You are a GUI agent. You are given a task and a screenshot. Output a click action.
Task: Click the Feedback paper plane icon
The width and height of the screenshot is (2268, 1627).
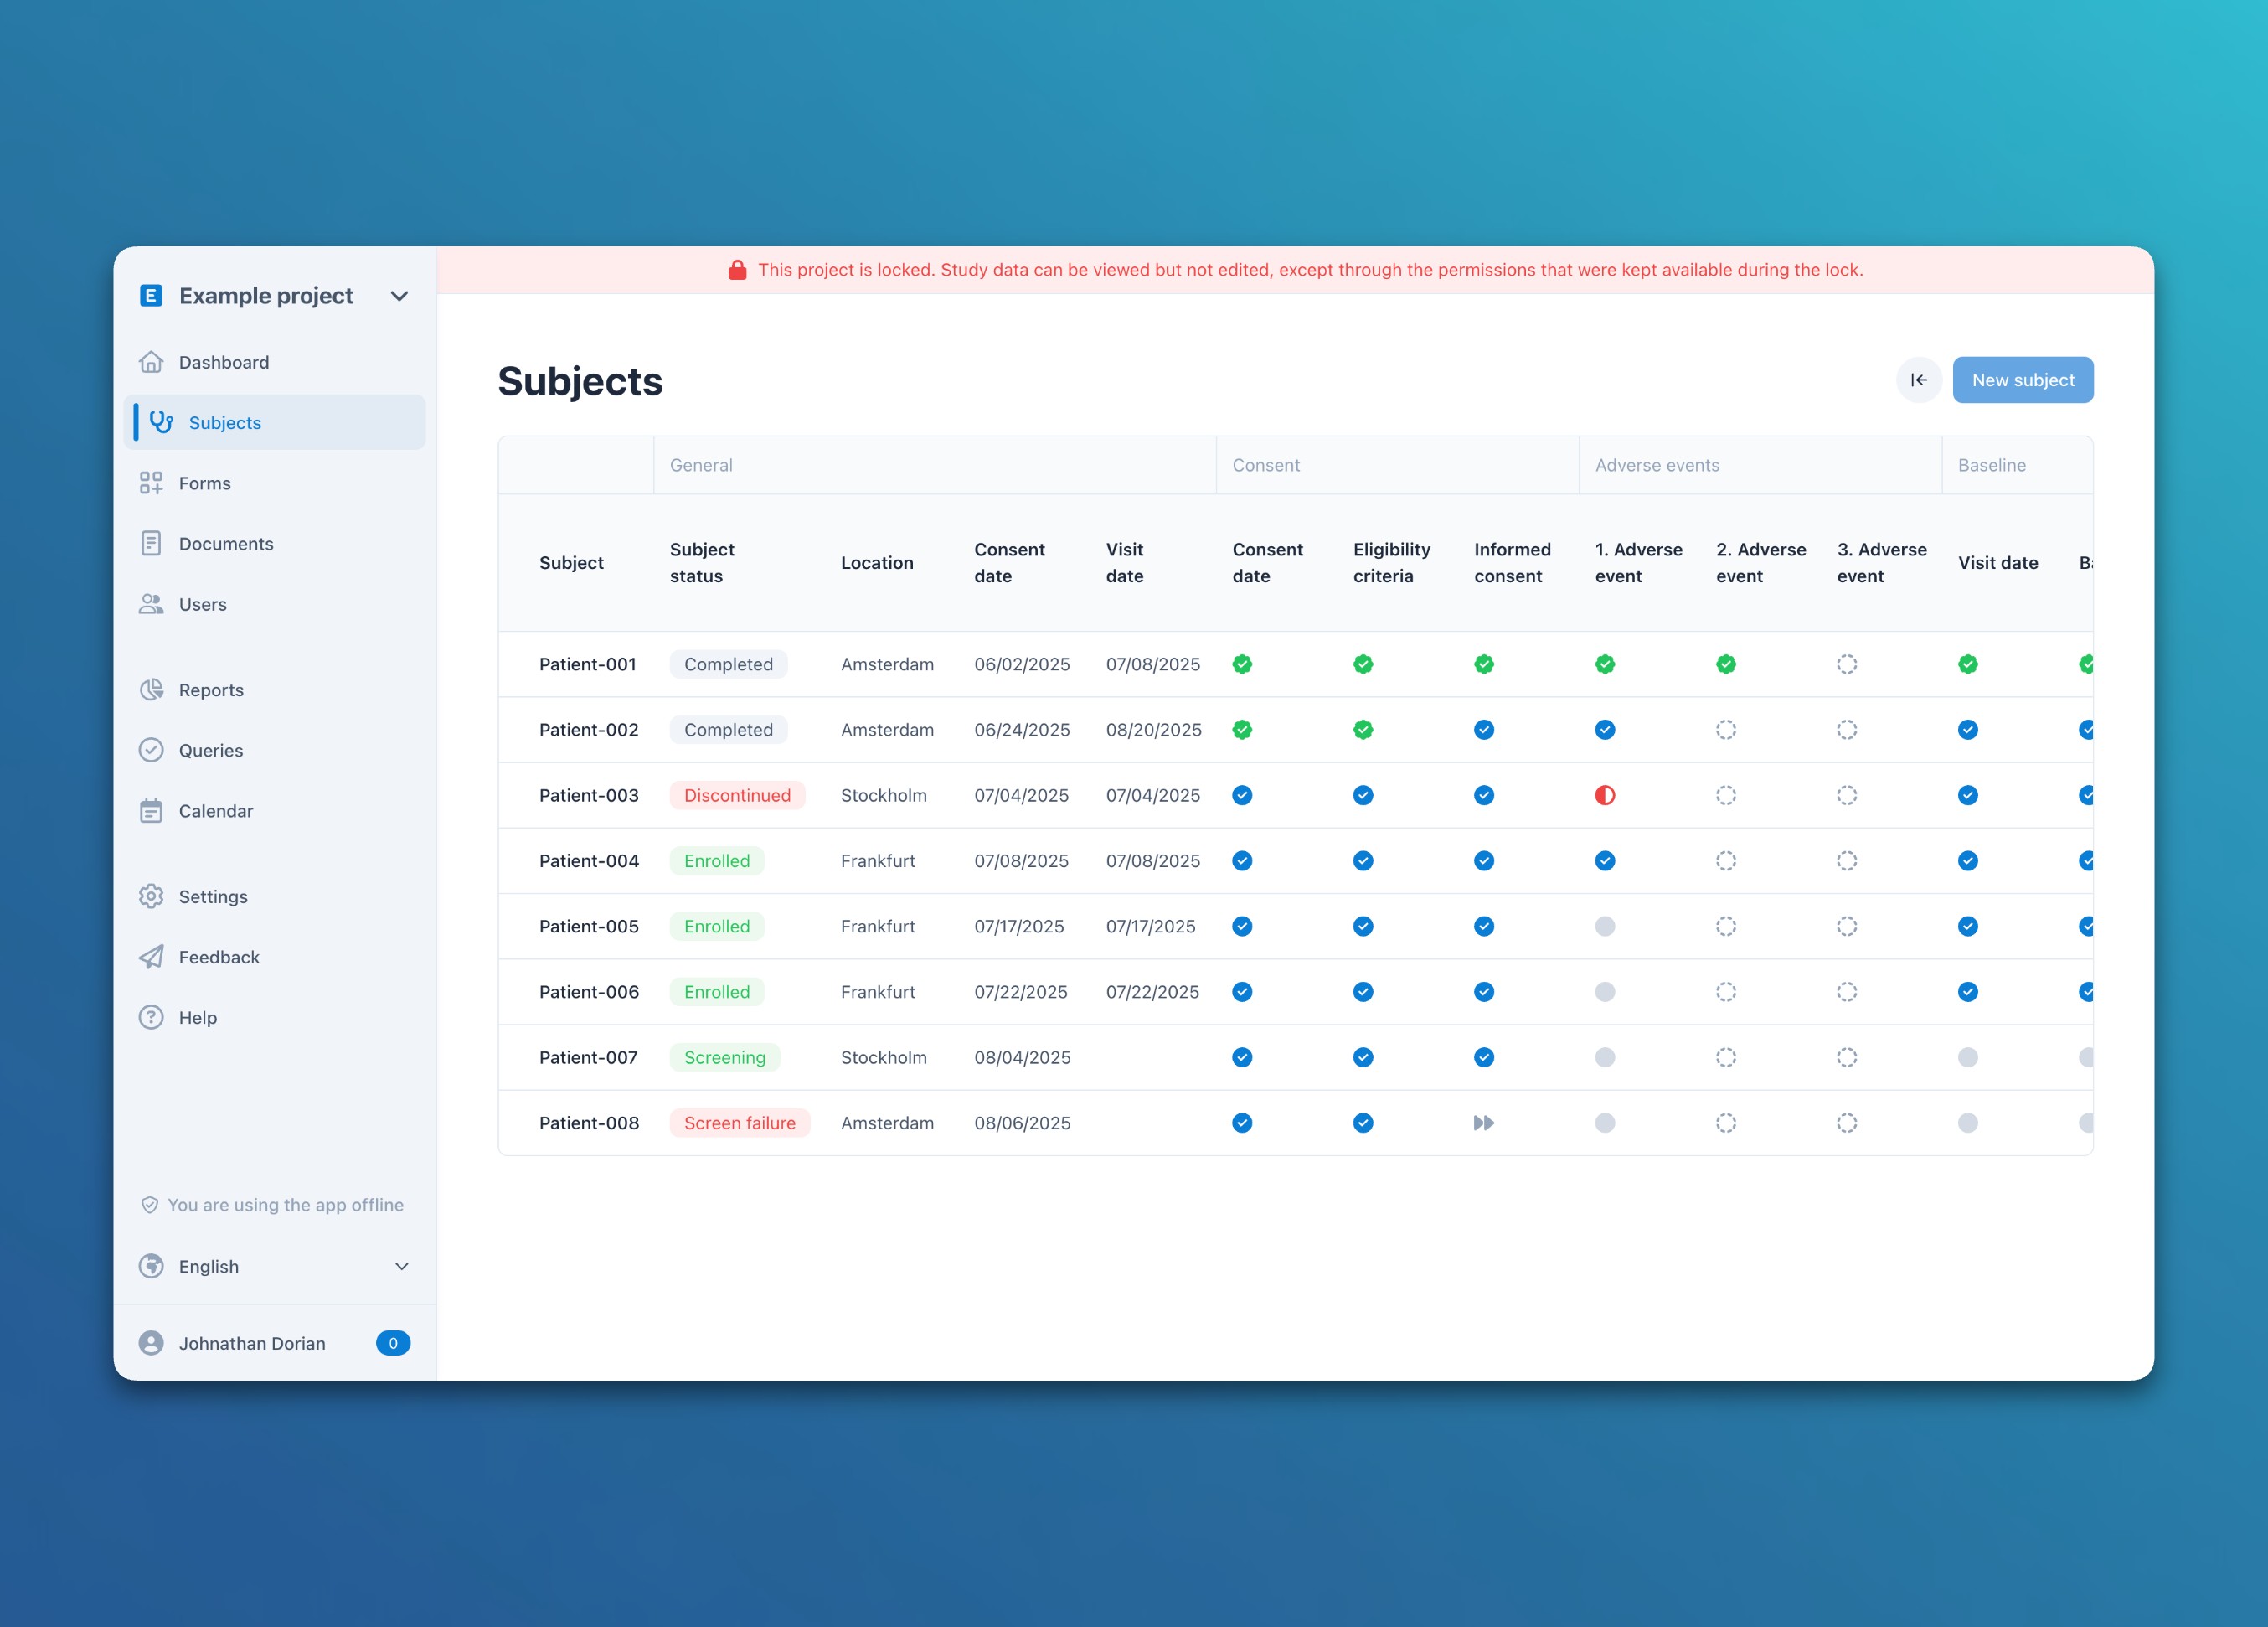pyautogui.click(x=151, y=957)
